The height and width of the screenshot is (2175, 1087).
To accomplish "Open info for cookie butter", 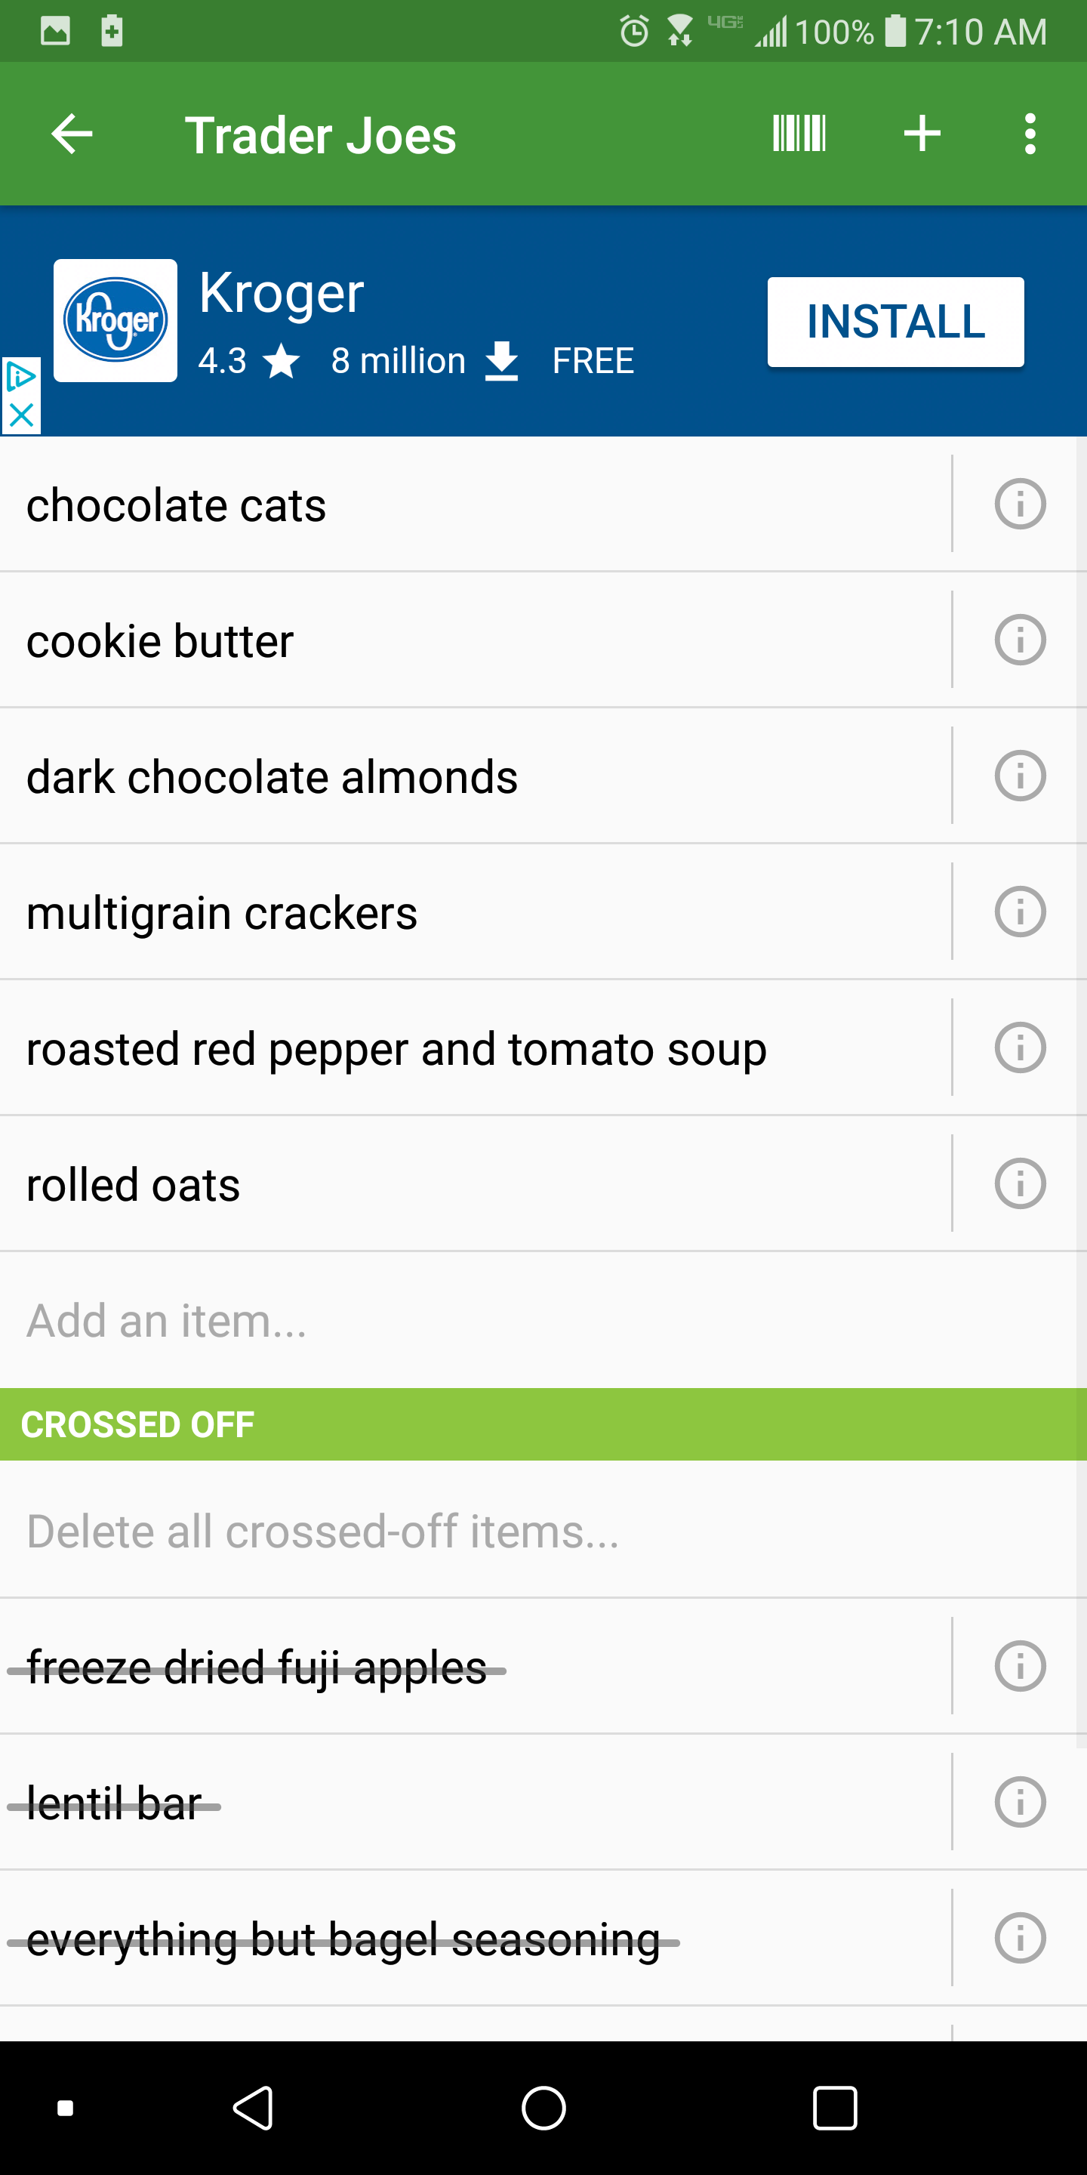I will click(1020, 640).
